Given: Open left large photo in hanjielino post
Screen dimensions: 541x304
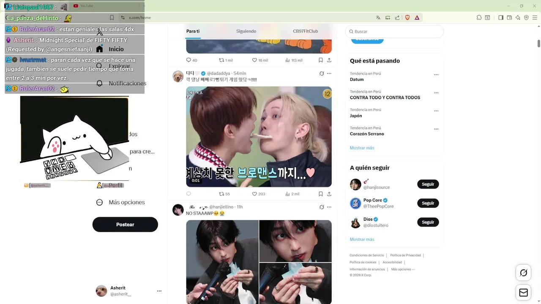Looking at the screenshot, I should click(x=222, y=262).
